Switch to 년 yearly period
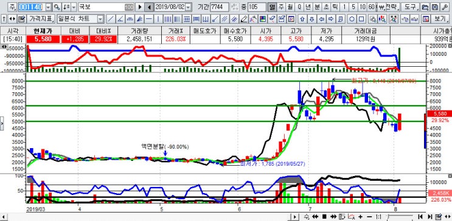The height and width of the screenshot is (221, 452). [x=308, y=7]
